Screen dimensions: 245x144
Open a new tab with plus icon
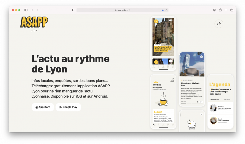[x=226, y=10]
